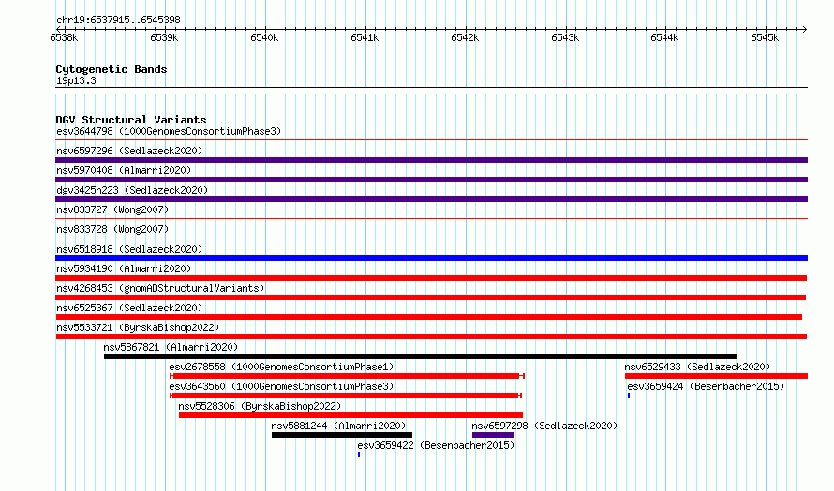Click the red esv3643560 variant bar

(346, 396)
